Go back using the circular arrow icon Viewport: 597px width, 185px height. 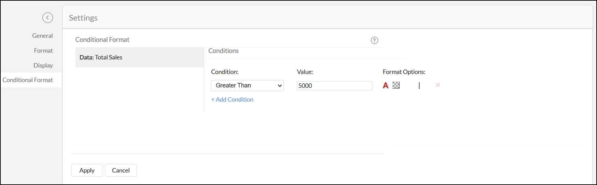47,18
